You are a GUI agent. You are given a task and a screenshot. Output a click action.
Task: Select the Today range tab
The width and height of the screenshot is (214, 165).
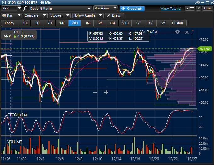[x=9, y=23]
